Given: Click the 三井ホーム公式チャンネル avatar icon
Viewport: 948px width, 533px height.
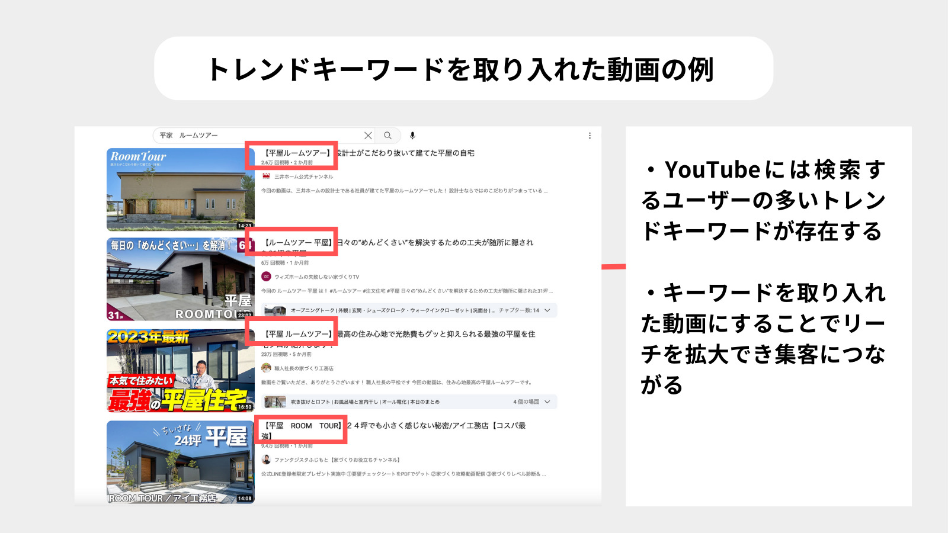Looking at the screenshot, I should (x=265, y=175).
